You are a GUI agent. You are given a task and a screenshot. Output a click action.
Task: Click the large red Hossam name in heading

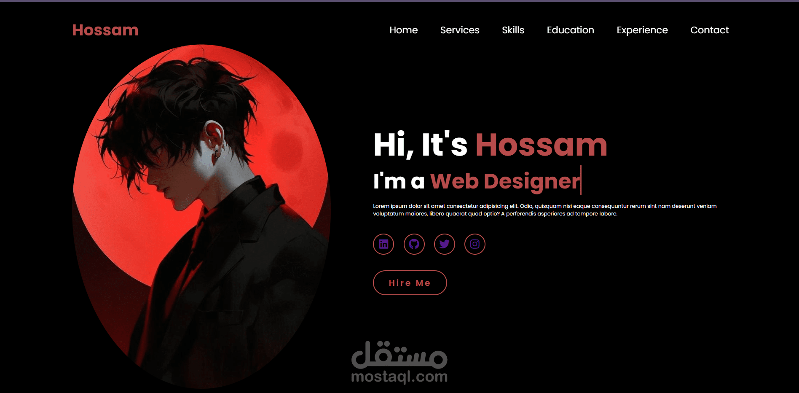click(x=542, y=145)
